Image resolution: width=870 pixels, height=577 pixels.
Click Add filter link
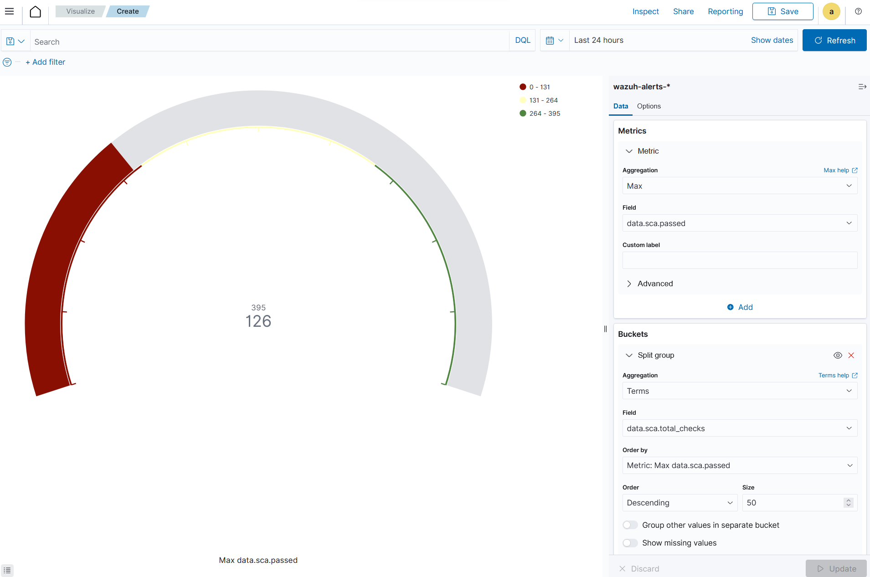point(45,62)
